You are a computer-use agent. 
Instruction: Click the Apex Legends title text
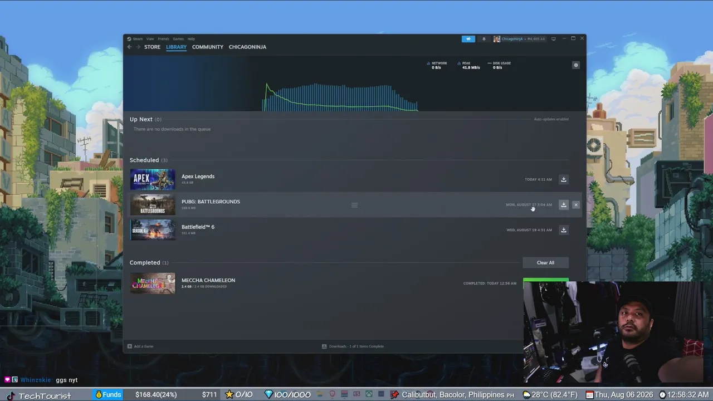click(x=198, y=177)
